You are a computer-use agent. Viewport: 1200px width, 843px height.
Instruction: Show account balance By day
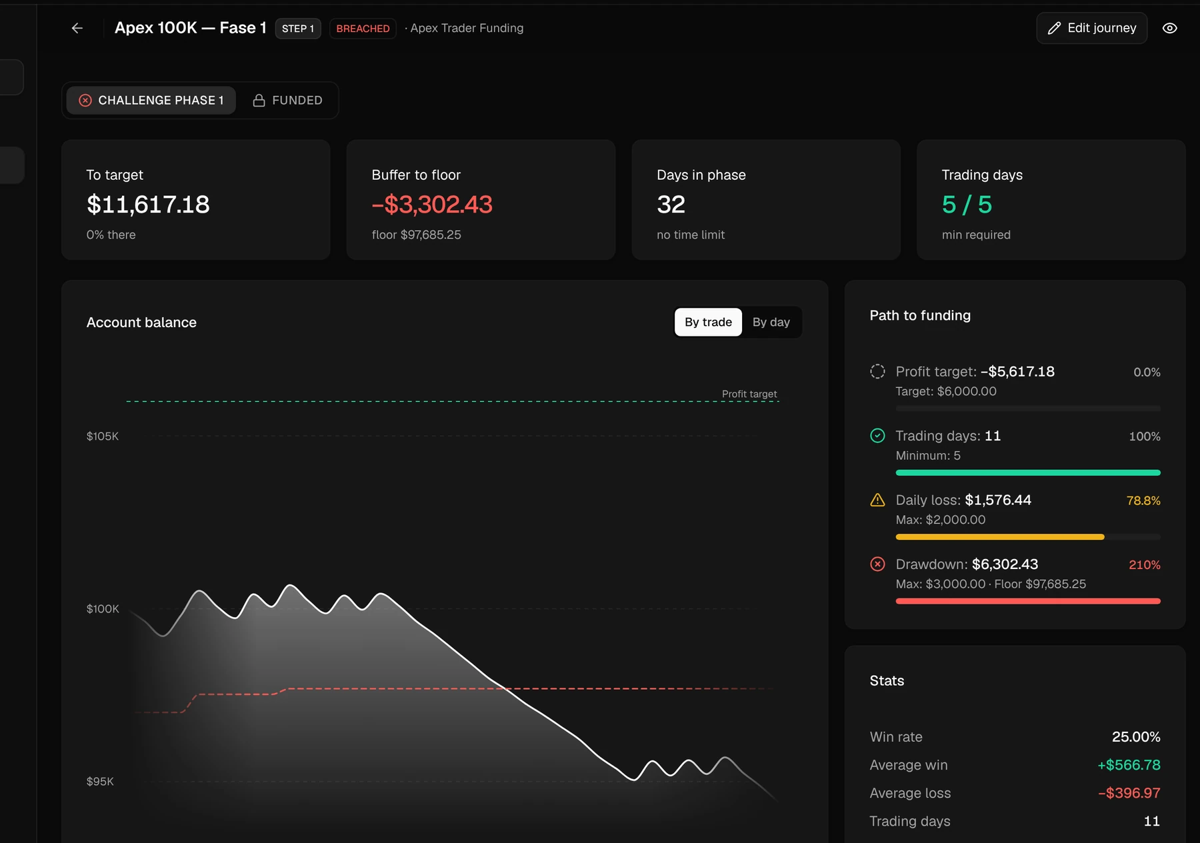771,323
